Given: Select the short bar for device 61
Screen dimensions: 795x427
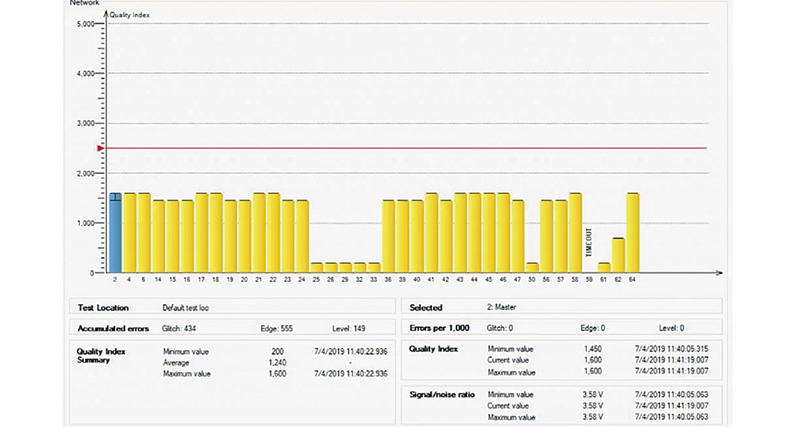Looking at the screenshot, I should pyautogui.click(x=604, y=268).
